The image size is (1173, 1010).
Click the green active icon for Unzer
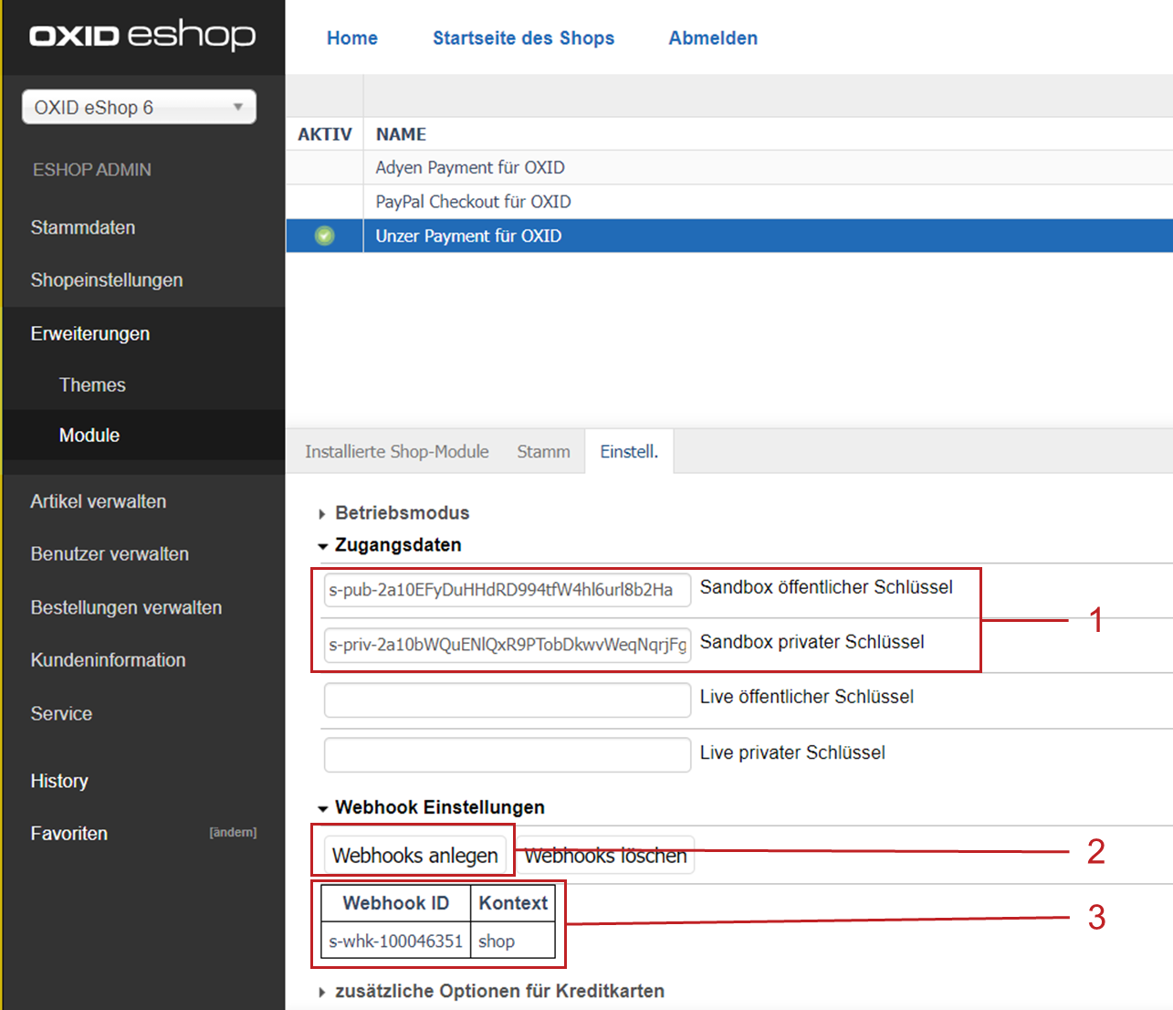coord(324,236)
